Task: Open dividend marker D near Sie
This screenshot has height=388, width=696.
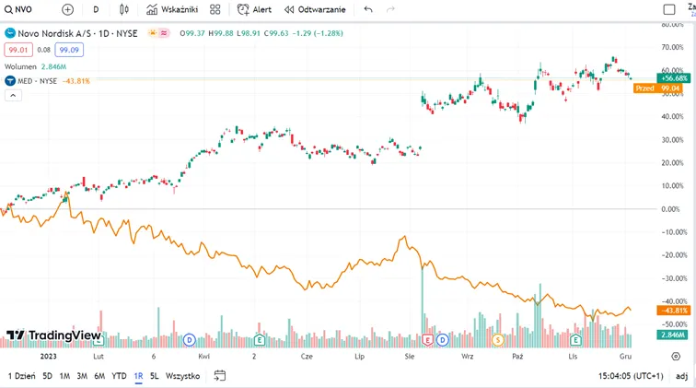Action: [442, 340]
